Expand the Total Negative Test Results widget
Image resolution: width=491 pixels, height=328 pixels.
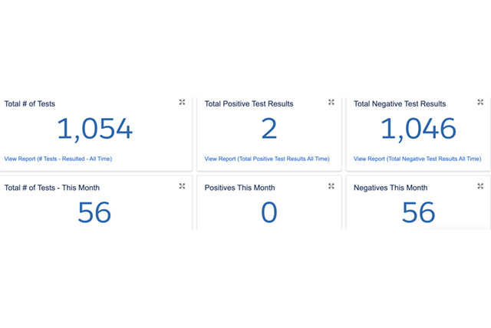pos(480,102)
